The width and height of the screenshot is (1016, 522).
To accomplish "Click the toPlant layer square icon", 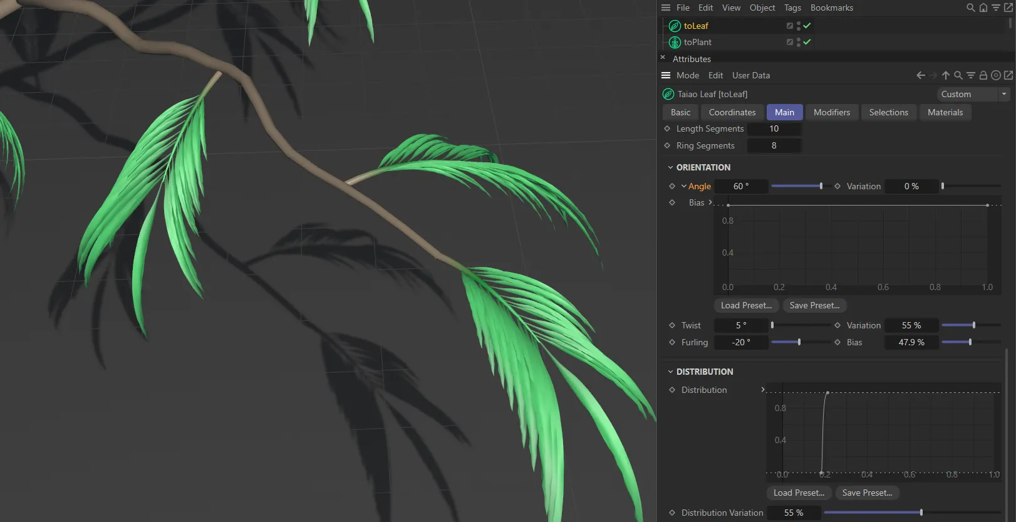I will point(790,42).
